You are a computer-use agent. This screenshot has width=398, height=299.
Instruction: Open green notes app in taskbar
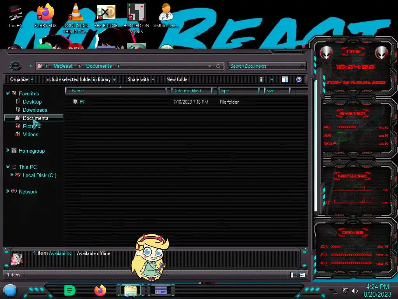(x=70, y=290)
